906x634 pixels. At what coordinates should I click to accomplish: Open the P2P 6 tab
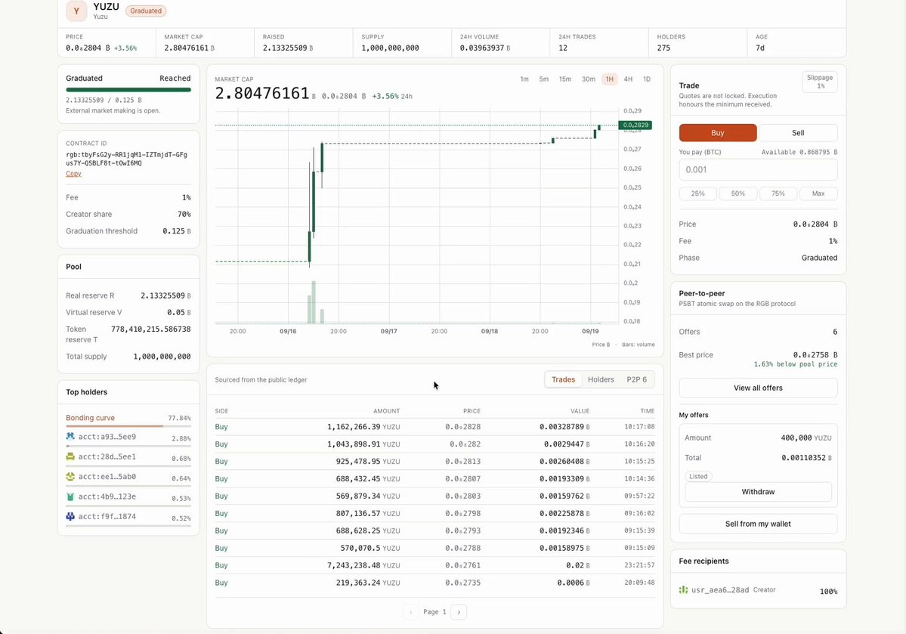(x=637, y=379)
